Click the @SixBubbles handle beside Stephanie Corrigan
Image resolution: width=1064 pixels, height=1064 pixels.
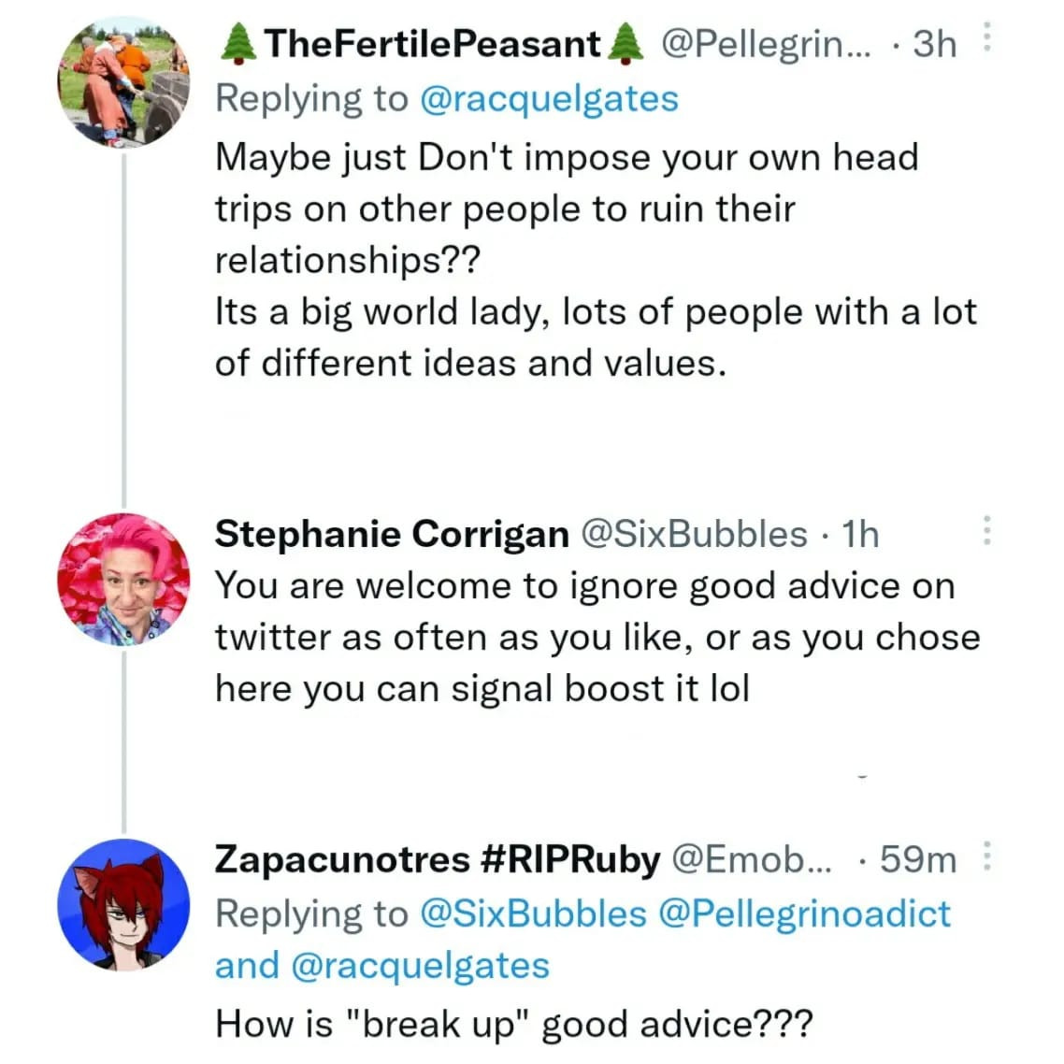694,534
